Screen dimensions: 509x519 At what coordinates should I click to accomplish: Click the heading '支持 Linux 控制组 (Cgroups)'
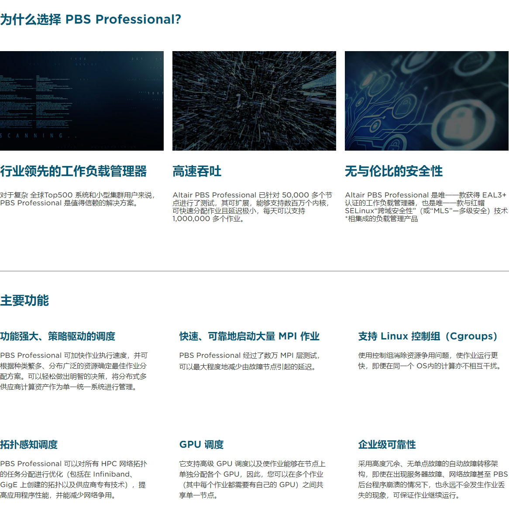pos(428,336)
